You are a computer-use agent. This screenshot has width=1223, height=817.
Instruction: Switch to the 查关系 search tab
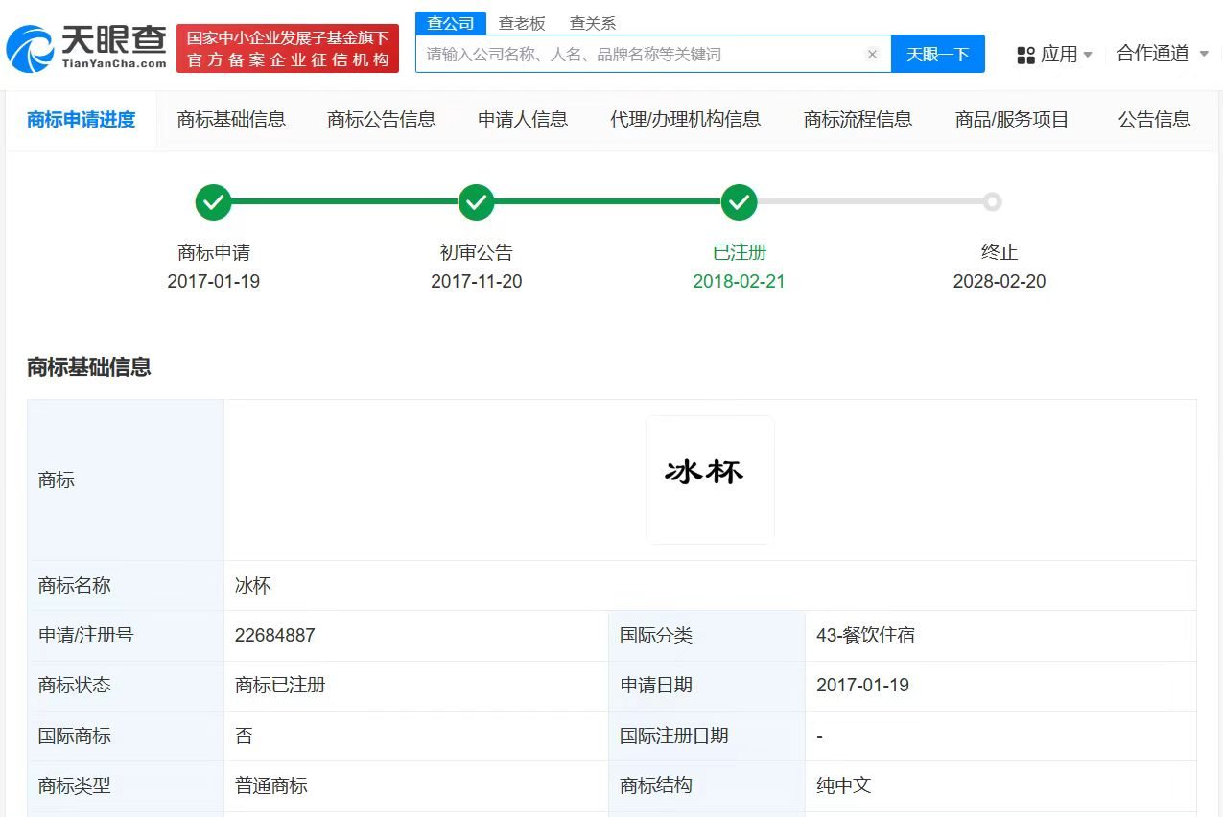tap(592, 22)
